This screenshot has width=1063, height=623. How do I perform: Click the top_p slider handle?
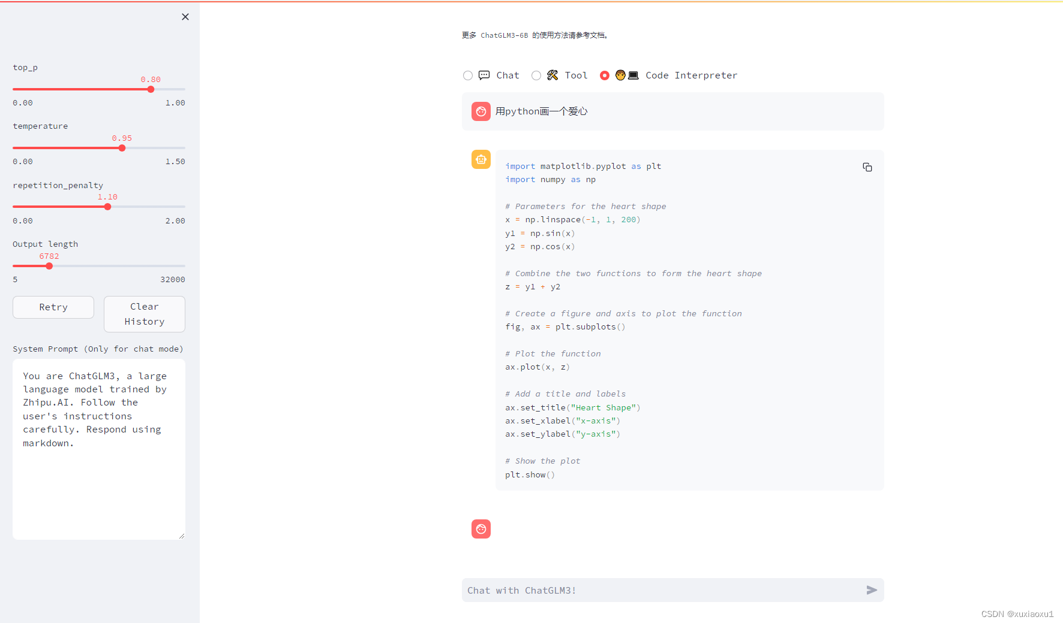coord(151,89)
